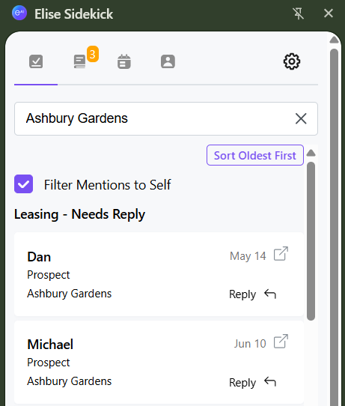The image size is (345, 406).
Task: Open the tasks checklist tab icon
Action: pyautogui.click(x=36, y=61)
